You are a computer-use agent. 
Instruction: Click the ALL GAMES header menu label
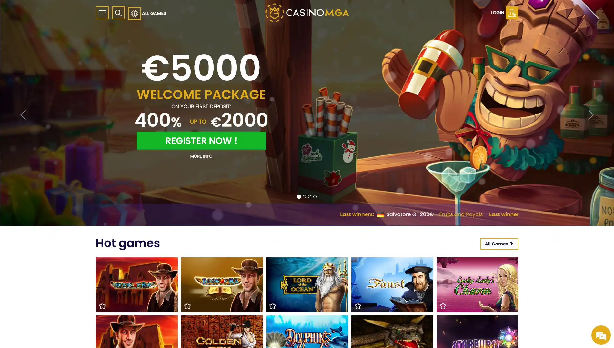[x=154, y=13]
